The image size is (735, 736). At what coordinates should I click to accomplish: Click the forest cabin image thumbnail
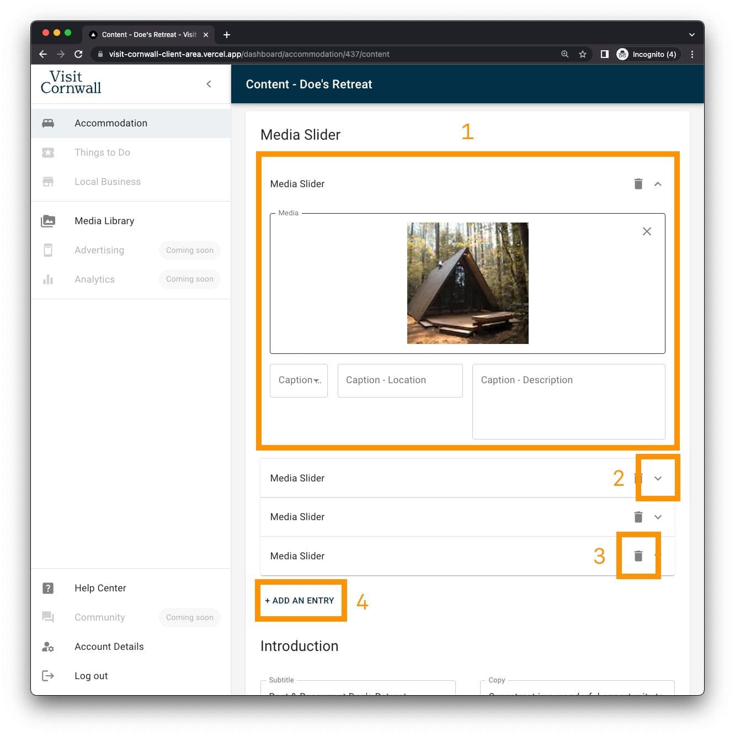point(467,283)
